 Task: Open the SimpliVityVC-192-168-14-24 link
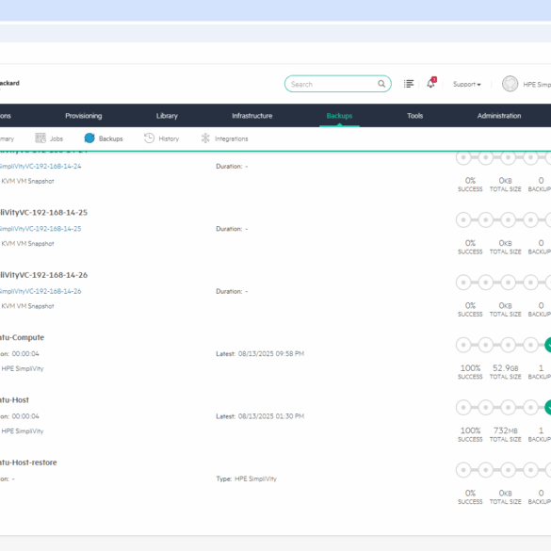pyautogui.click(x=41, y=166)
